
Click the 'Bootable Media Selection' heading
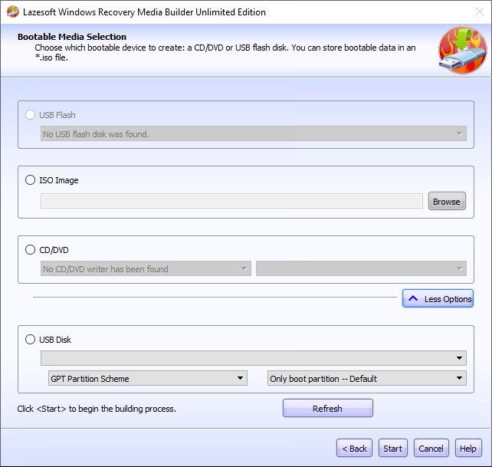[72, 37]
